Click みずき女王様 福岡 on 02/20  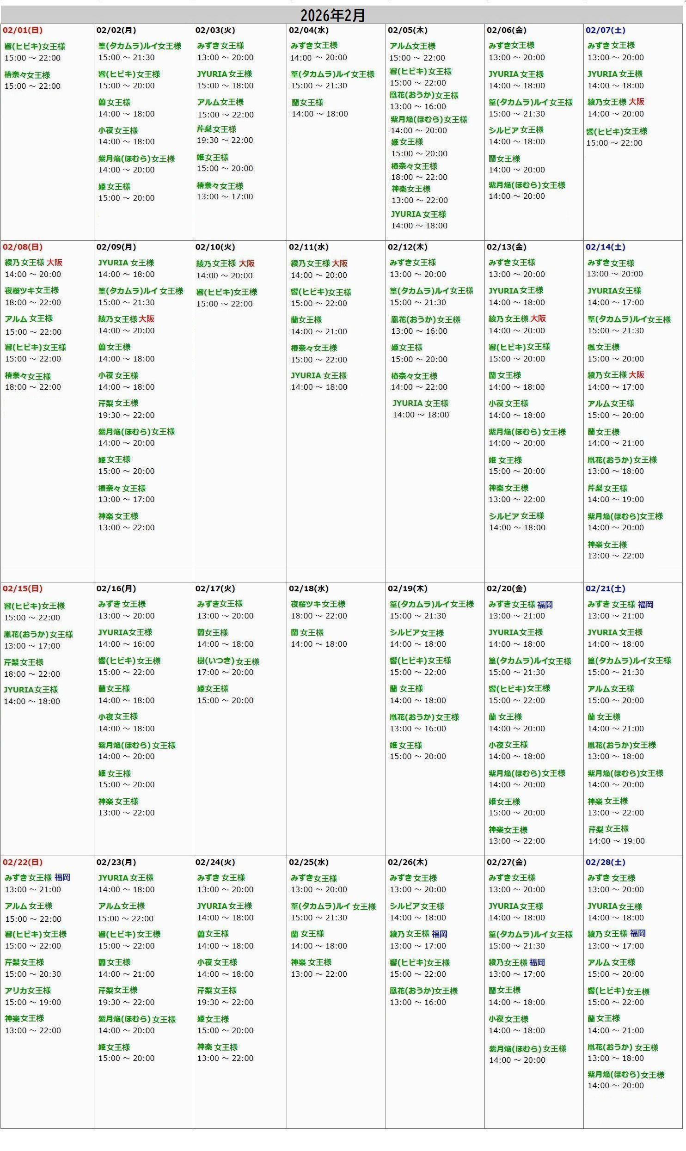521,605
